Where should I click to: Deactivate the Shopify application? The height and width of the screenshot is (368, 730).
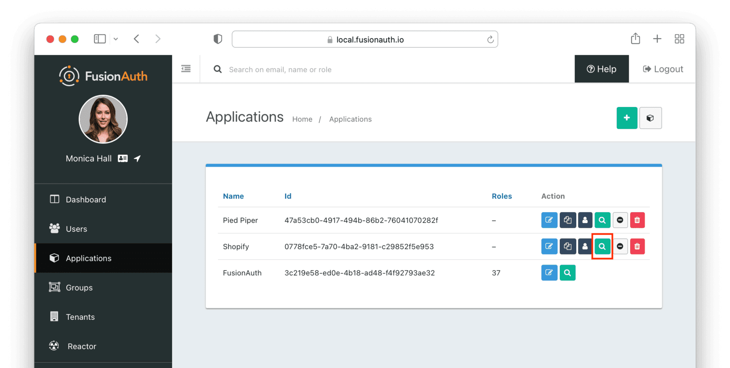pos(620,246)
